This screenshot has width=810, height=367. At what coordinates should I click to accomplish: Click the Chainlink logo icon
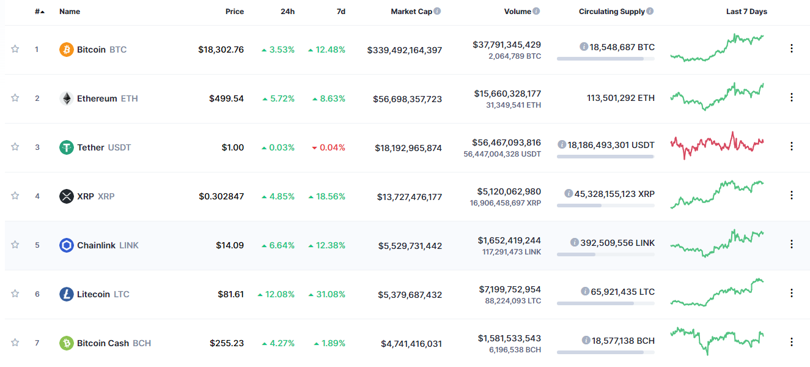point(67,245)
